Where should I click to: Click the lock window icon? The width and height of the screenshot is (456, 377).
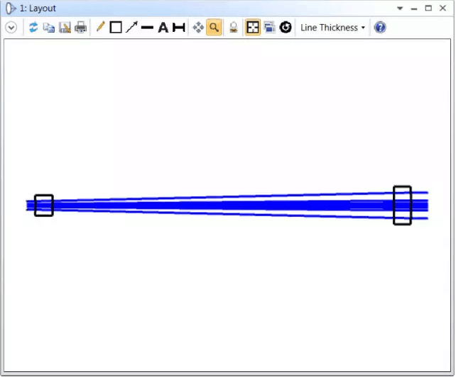[233, 28]
